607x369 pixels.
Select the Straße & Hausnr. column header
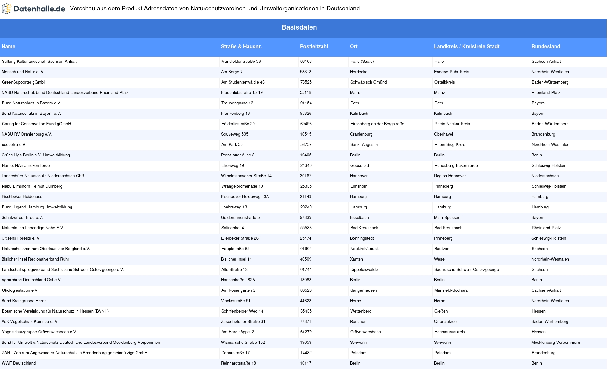[x=241, y=47]
